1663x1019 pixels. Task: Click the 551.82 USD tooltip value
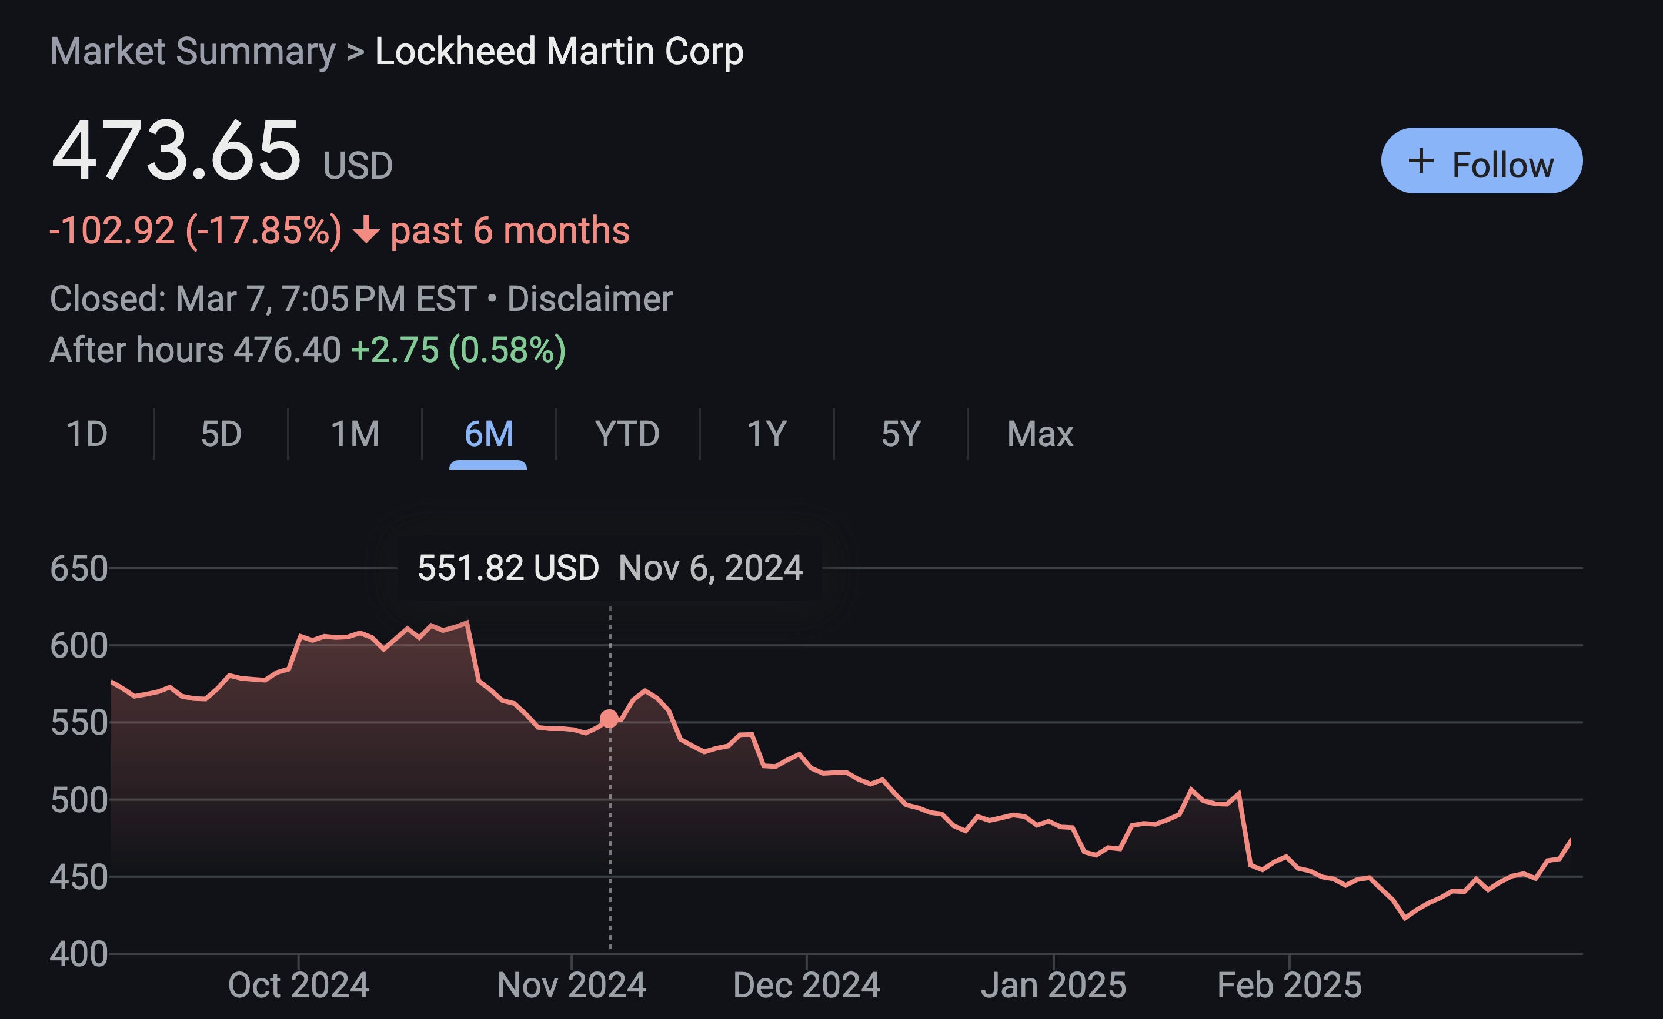(508, 568)
